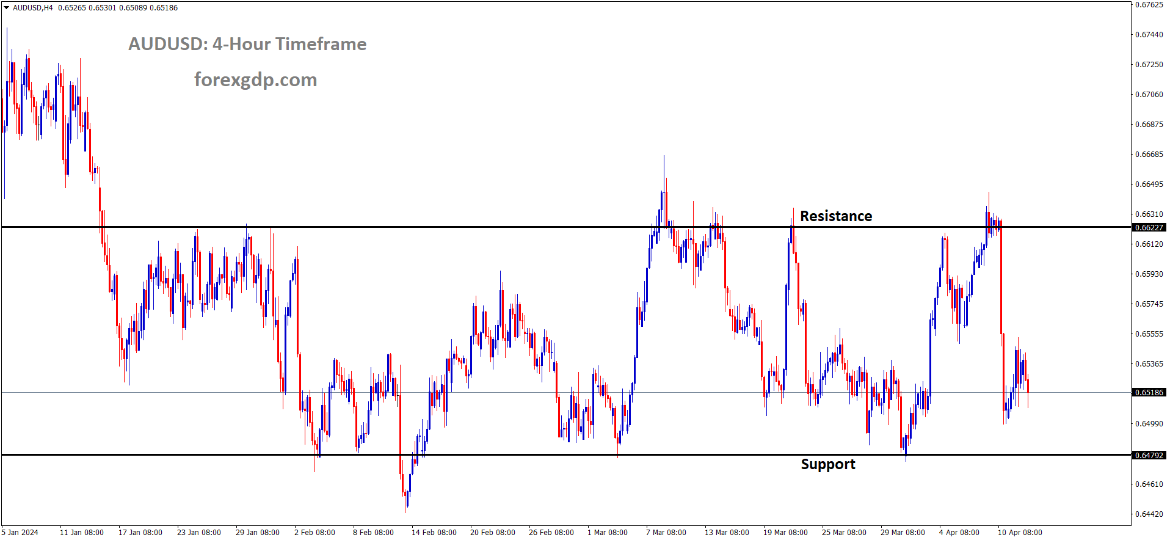
Task: Click the 0.66120 price scale label
Action: pos(1149,244)
